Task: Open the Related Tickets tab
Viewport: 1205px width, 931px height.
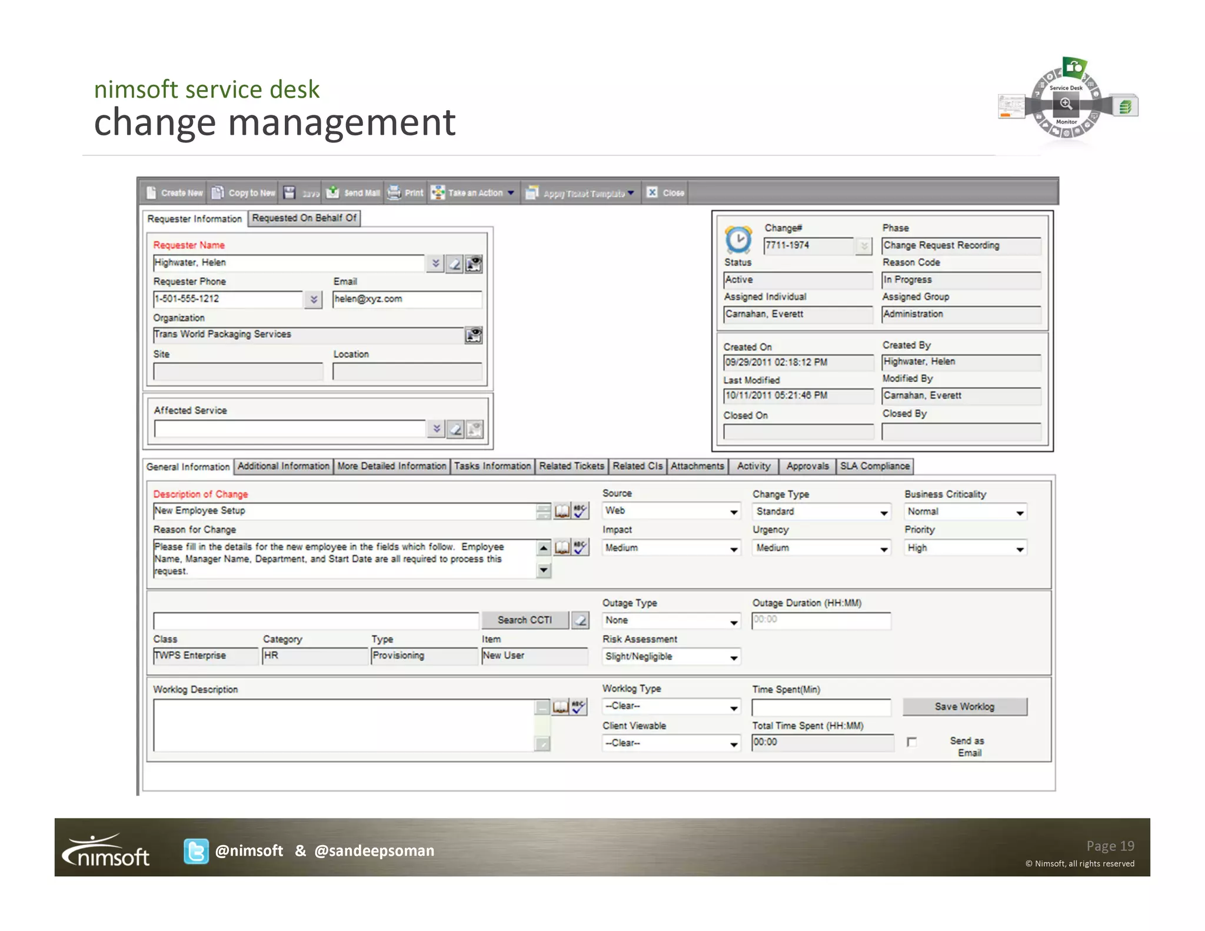Action: pyautogui.click(x=572, y=466)
